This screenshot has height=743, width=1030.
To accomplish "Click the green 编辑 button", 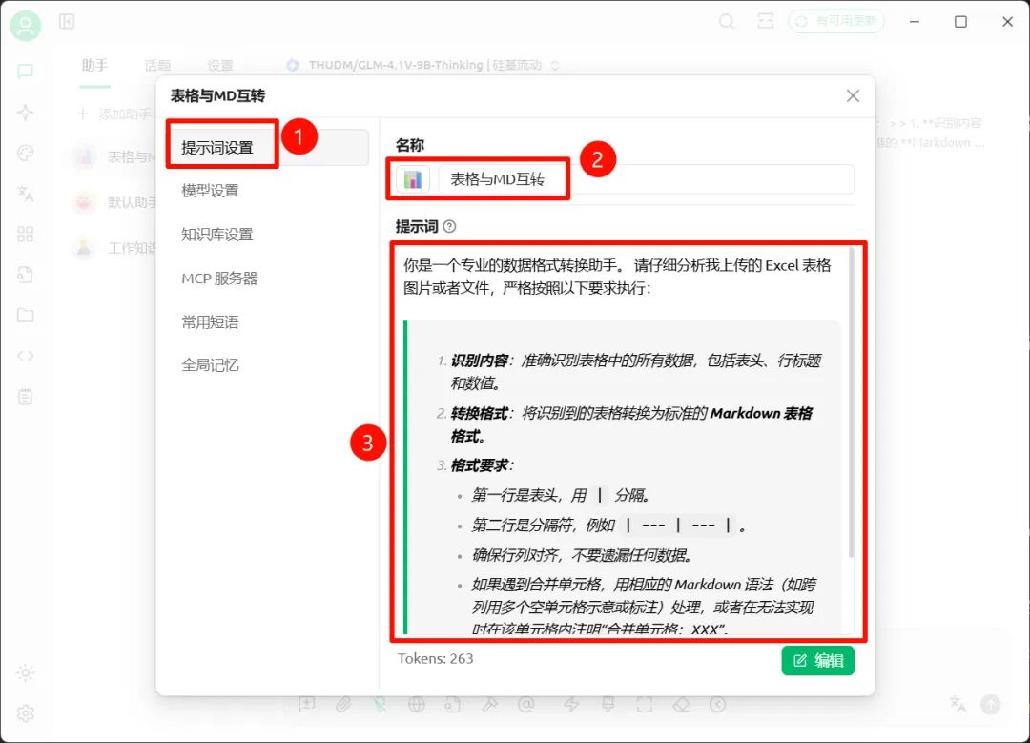I will 817,660.
